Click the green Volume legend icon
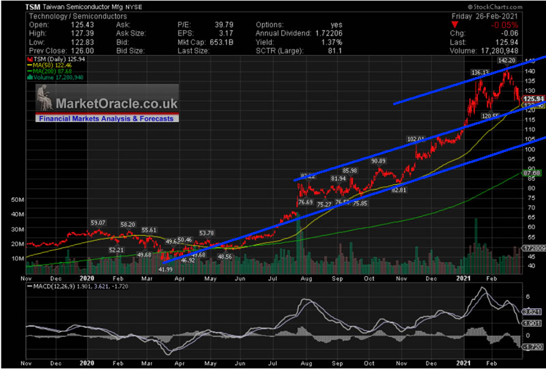 pos(29,77)
